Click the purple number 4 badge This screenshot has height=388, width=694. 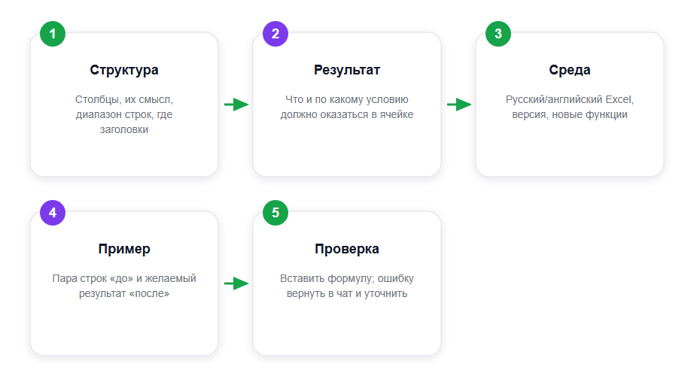(x=53, y=213)
